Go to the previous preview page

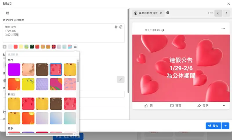[218, 13]
